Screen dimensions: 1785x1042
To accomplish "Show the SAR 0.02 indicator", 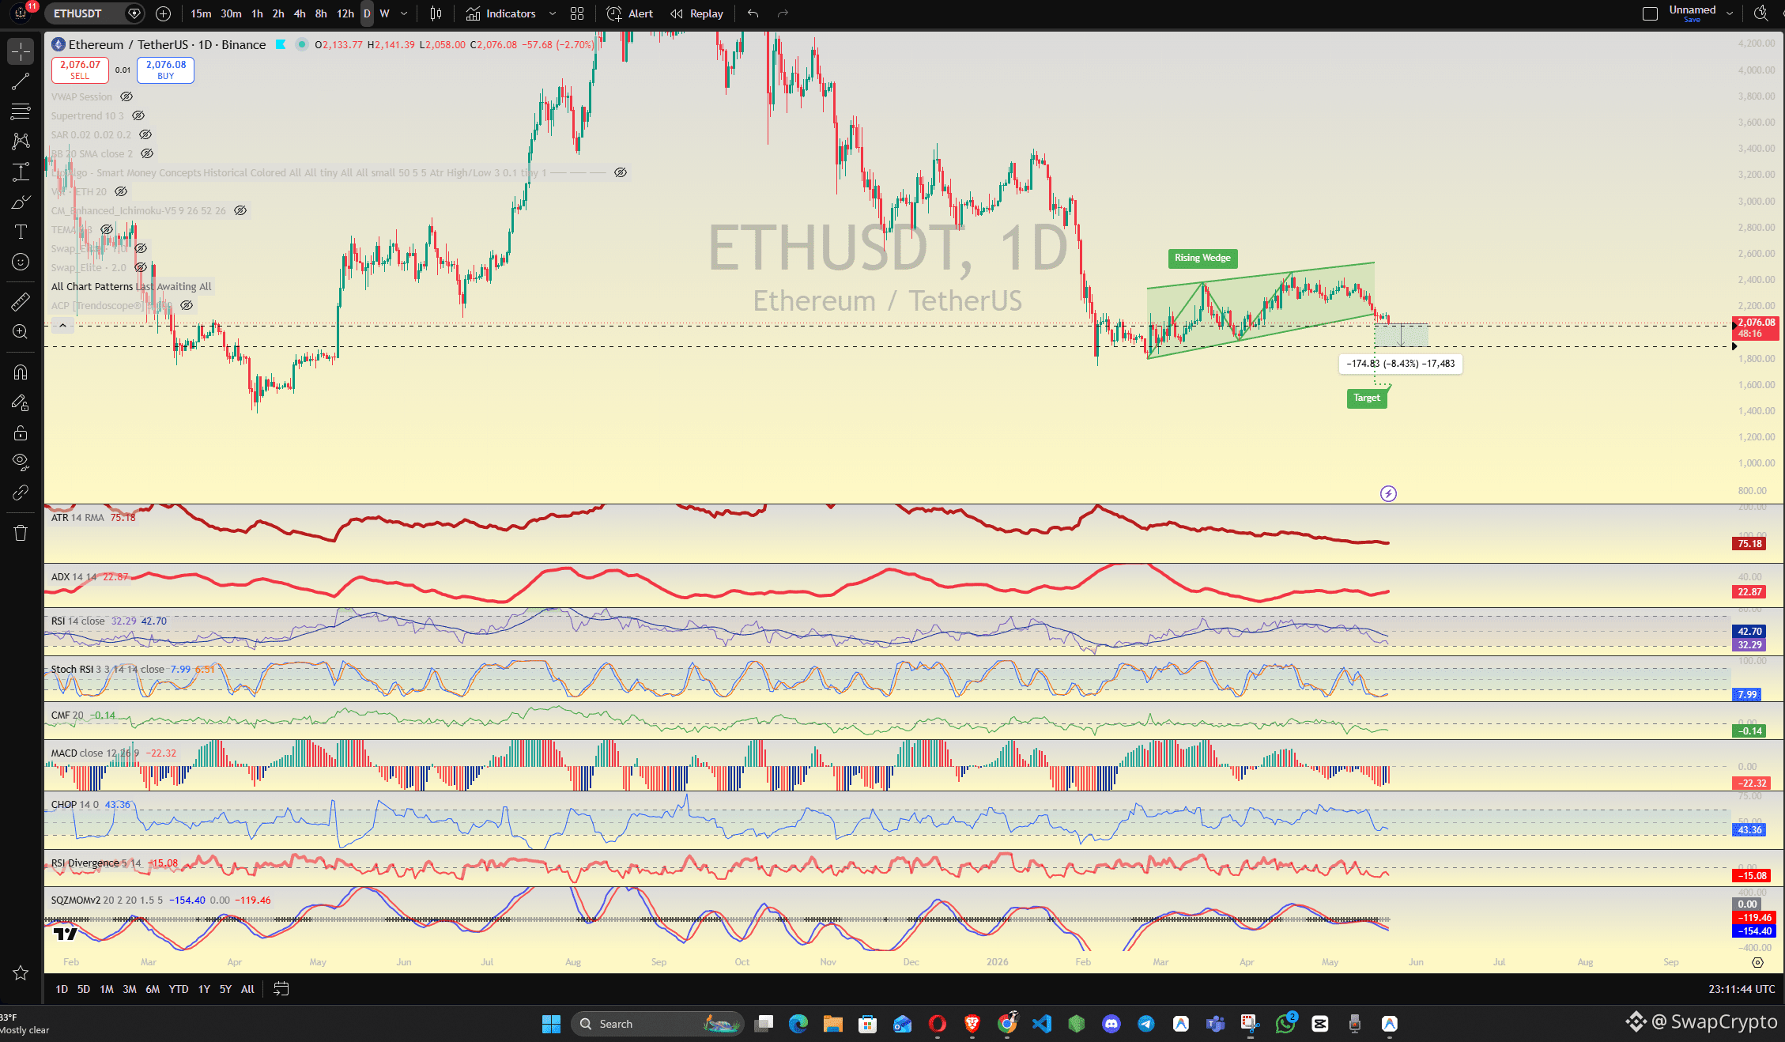I will (145, 134).
